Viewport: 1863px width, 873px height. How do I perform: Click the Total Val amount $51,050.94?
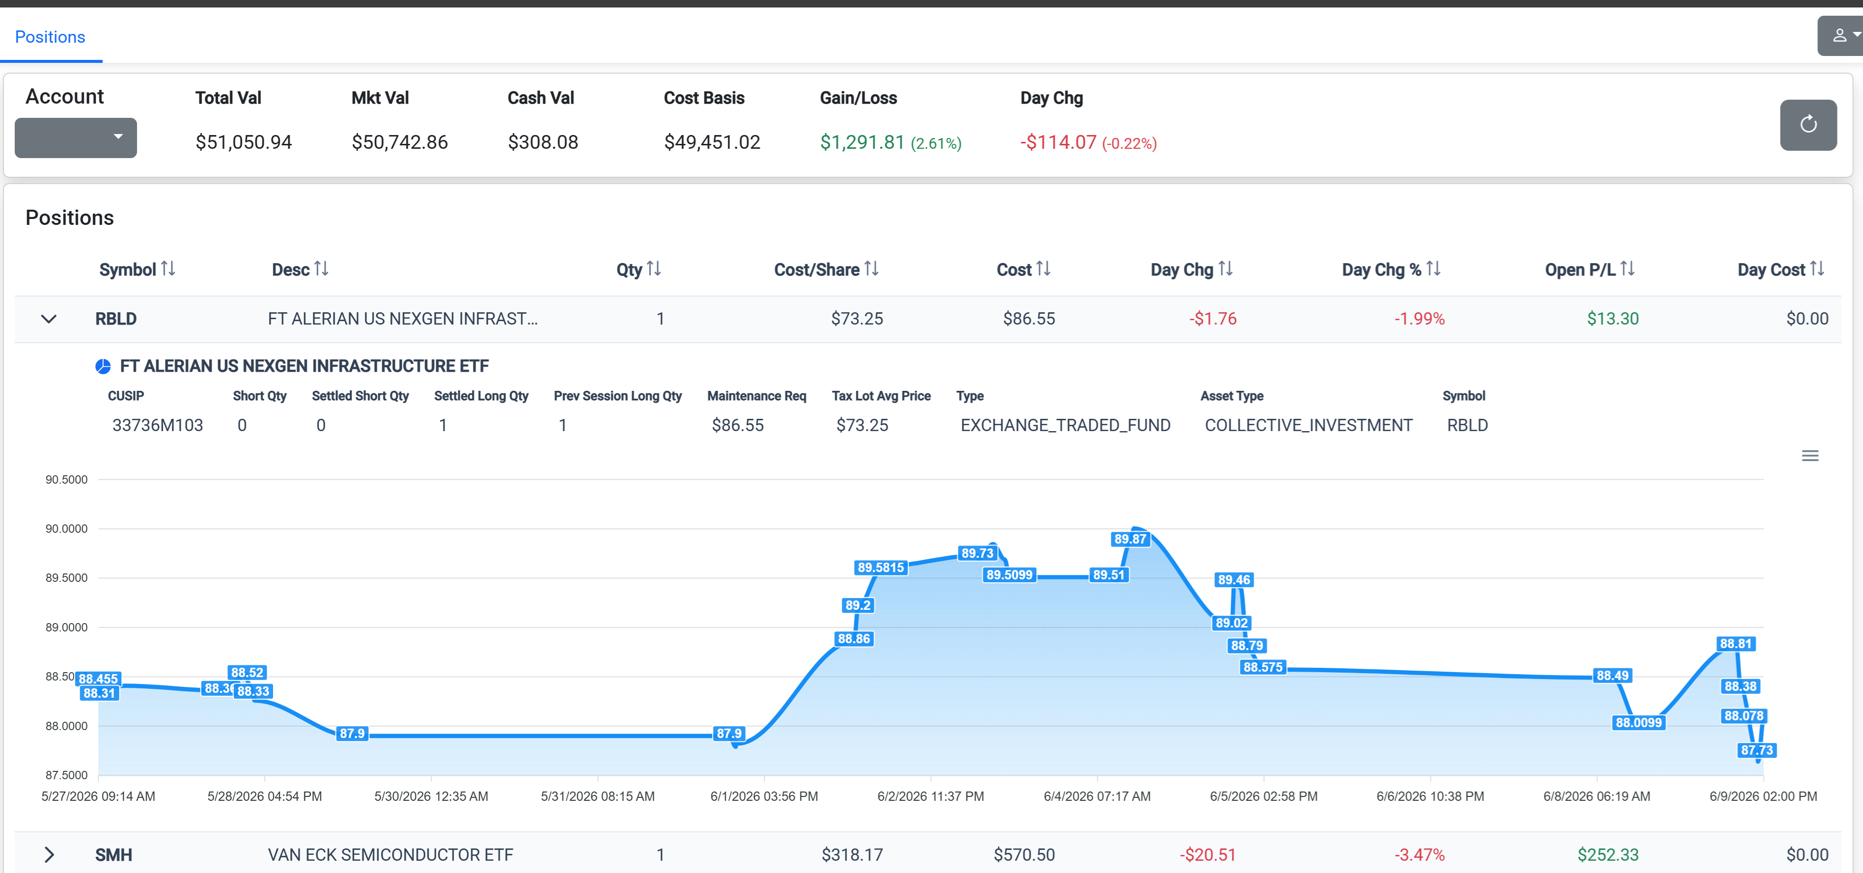[244, 142]
